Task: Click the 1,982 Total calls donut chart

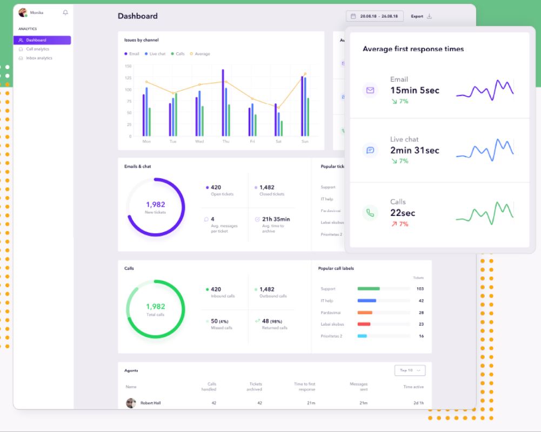Action: tap(156, 309)
